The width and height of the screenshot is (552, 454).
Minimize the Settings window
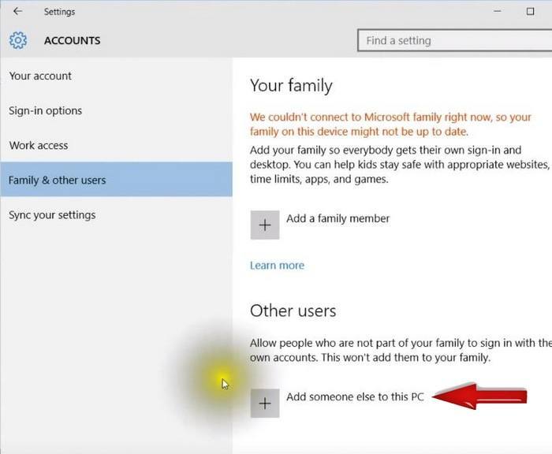497,11
